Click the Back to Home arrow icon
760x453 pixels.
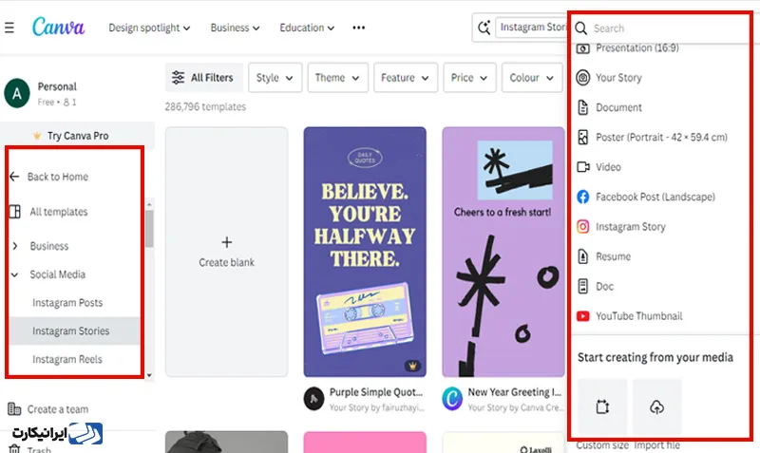coord(14,177)
